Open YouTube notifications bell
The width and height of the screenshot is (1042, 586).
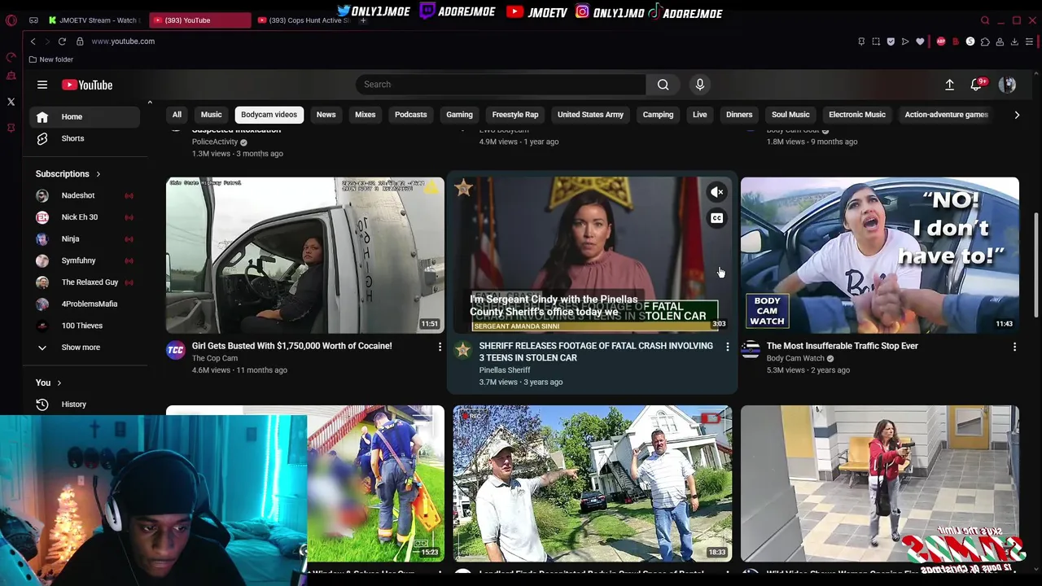(976, 85)
